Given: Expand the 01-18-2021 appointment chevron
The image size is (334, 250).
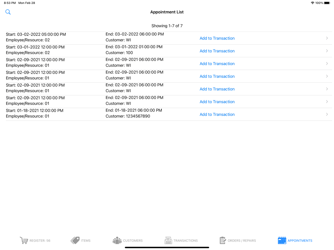Looking at the screenshot, I should 327,114.
